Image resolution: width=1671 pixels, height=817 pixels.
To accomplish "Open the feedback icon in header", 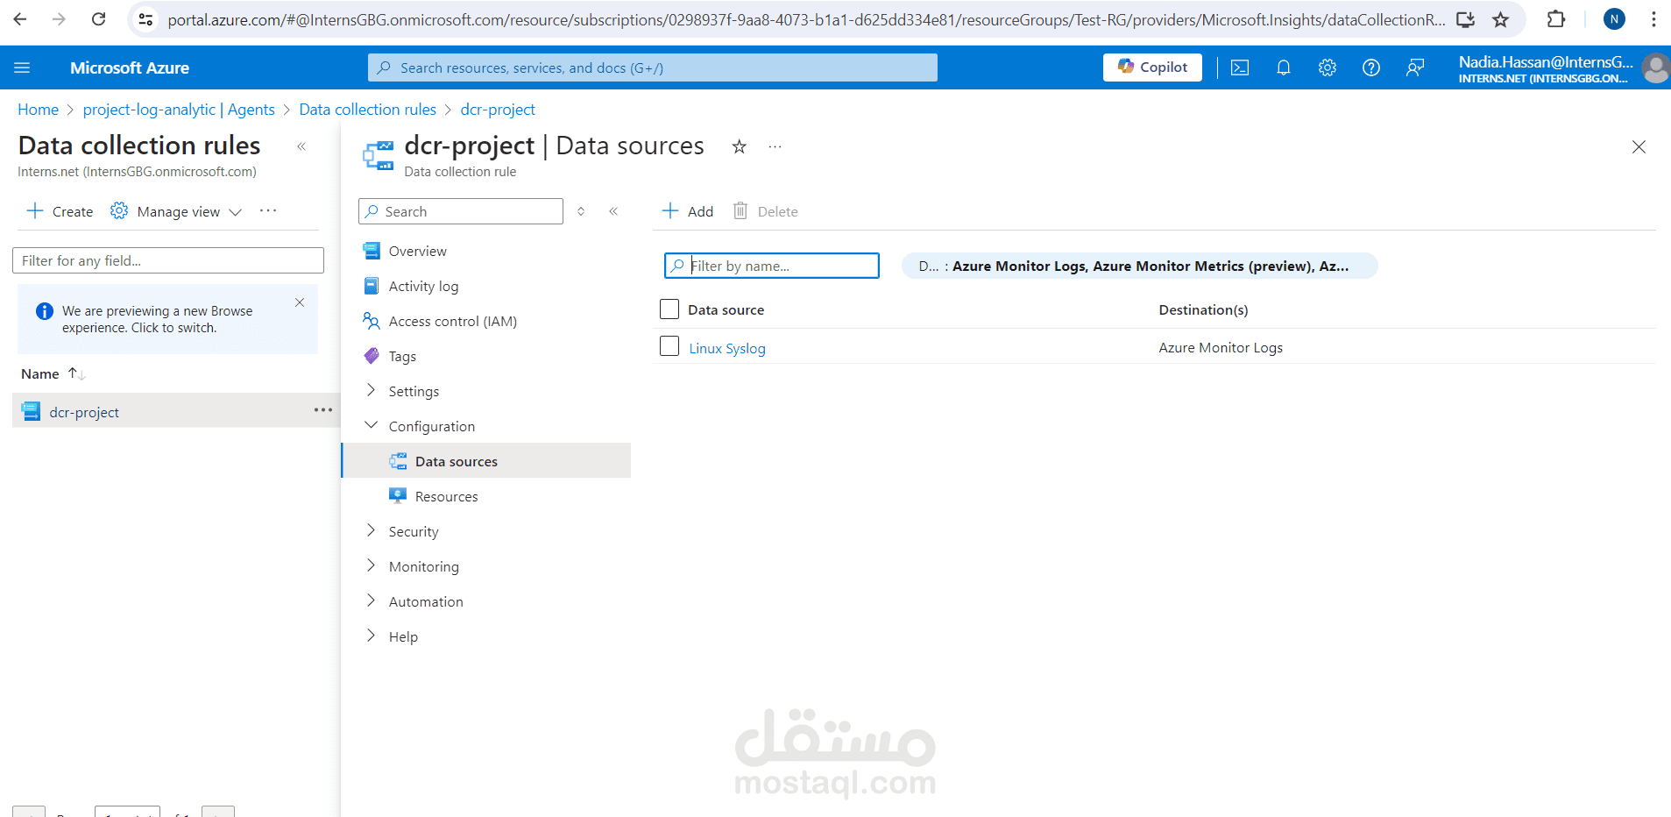I will [1415, 67].
